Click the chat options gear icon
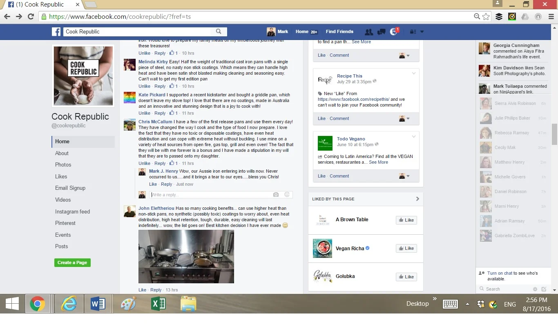Screen dimensions: 558x329 tap(534, 289)
